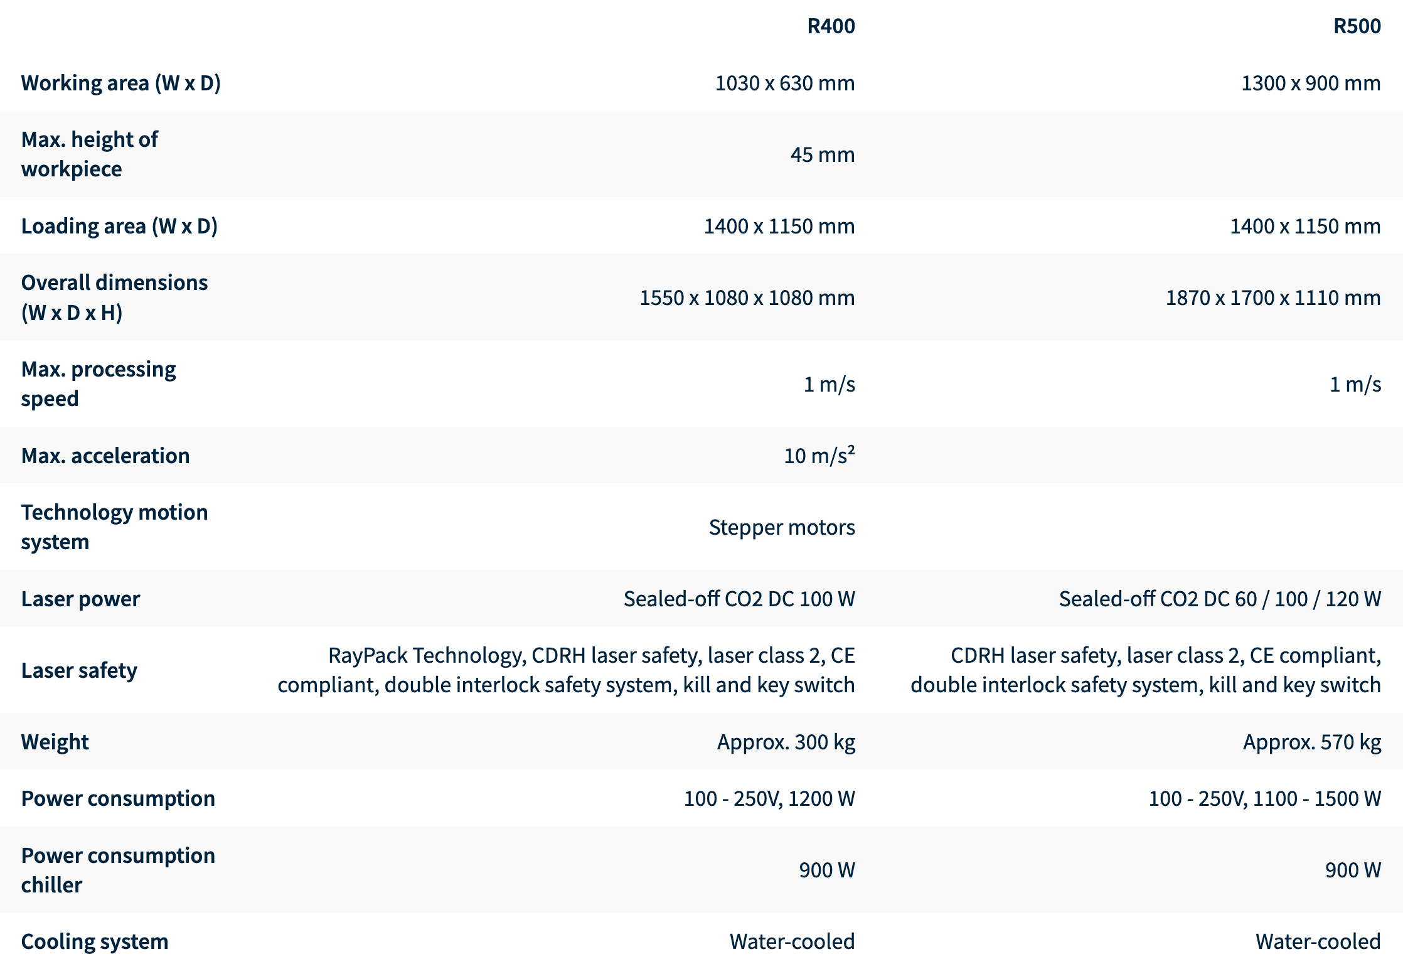Image resolution: width=1403 pixels, height=969 pixels.
Task: Select the Max. height of workpiece label
Action: coord(90,154)
